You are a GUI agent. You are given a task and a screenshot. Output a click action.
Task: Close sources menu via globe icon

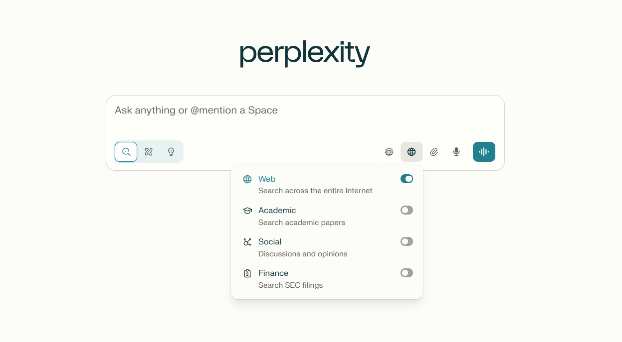click(x=412, y=152)
